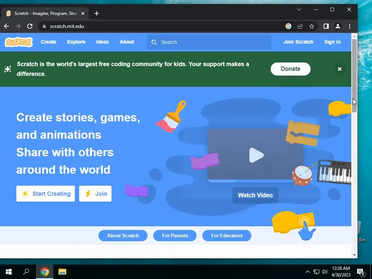Viewport: 372px width, 279px height.
Task: Open the Explore page
Action: [x=76, y=42]
